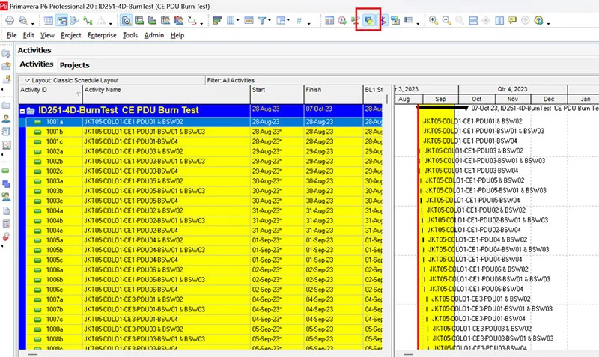Image resolution: width=599 pixels, height=357 pixels.
Task: Click the yellow speech-bubble hint help icon
Action: (512, 21)
